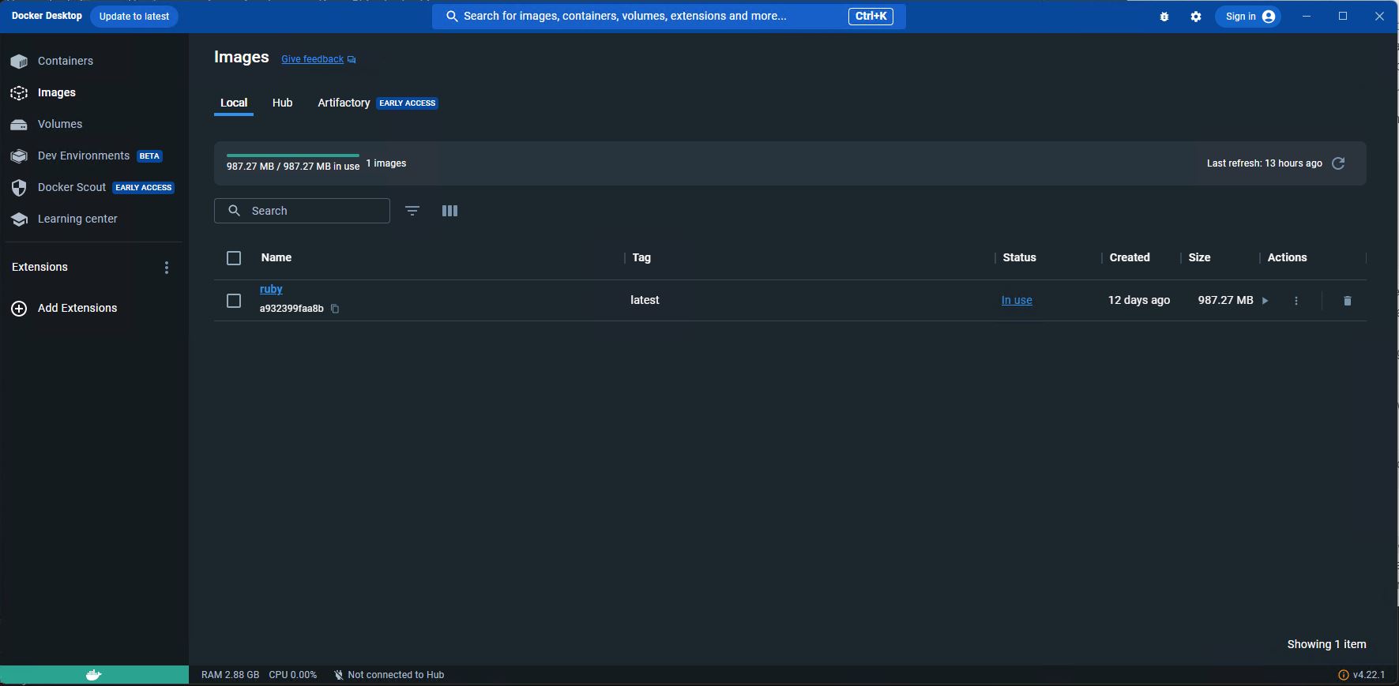Click the Docker whale engine status icon
Image resolution: width=1399 pixels, height=686 pixels.
[x=94, y=675]
